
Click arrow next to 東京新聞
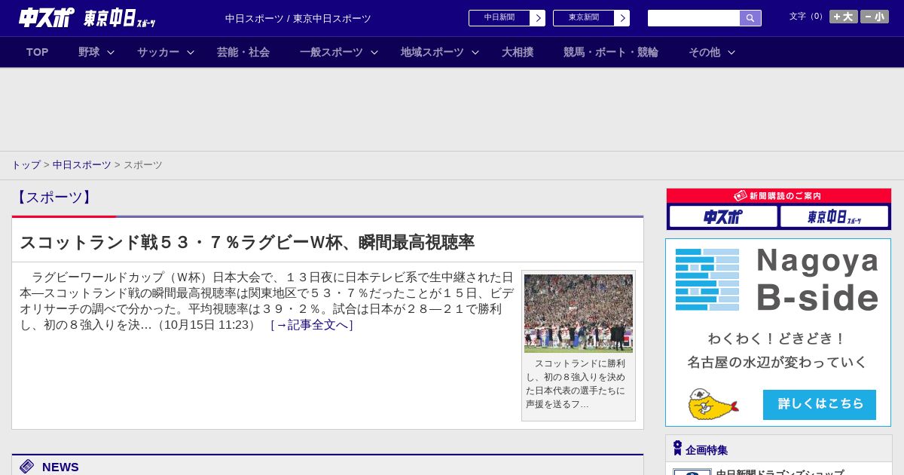click(x=622, y=18)
